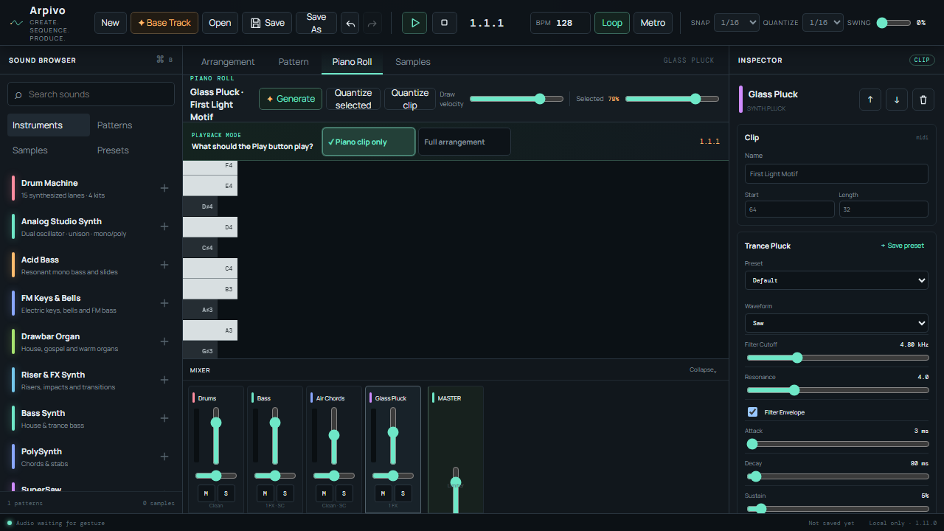Screen dimensions: 944x531
Task: Click the Quantize selected button
Action: (353, 99)
